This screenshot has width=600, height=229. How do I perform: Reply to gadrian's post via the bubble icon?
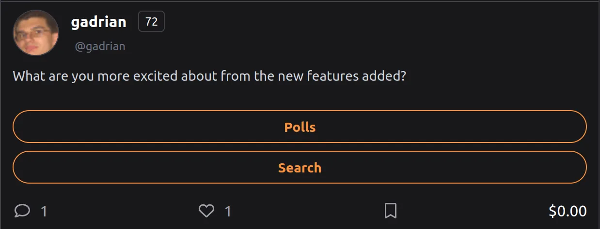tap(22, 211)
